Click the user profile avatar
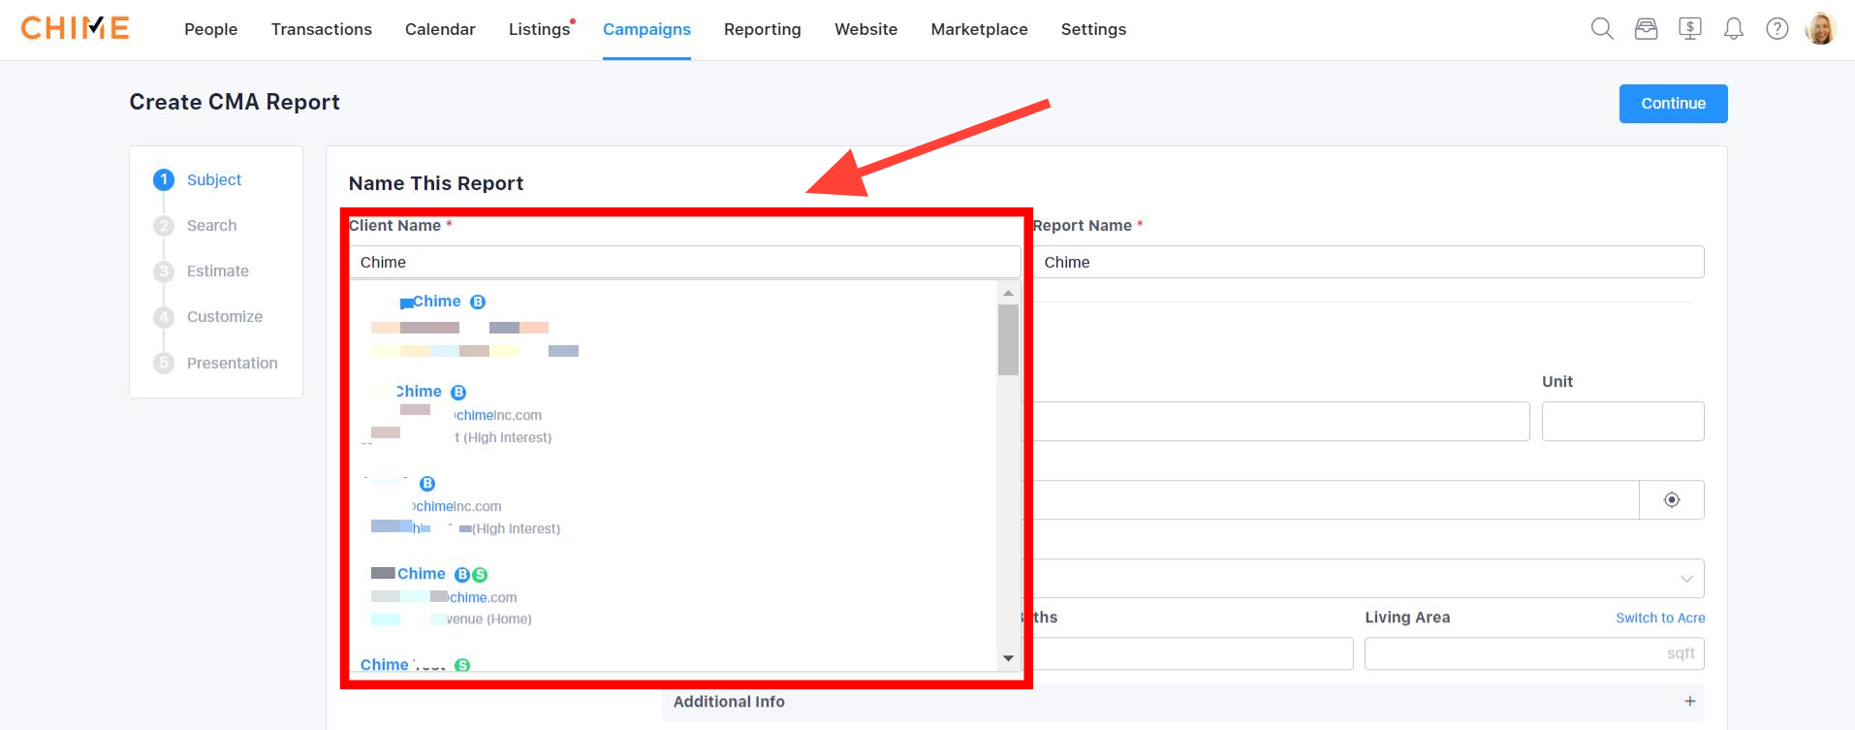This screenshot has width=1855, height=730. tap(1820, 29)
